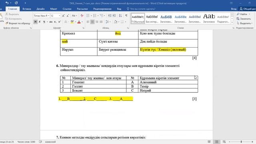Screen dimensions: 256x144
Task: Click the Общий доступ share button
Action: [x=248, y=9]
